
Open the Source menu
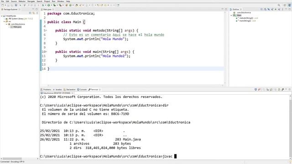point(14,1)
